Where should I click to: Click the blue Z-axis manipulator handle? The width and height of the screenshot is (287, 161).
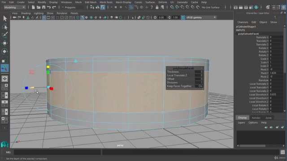[26, 88]
